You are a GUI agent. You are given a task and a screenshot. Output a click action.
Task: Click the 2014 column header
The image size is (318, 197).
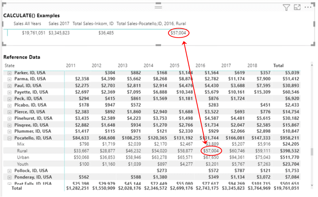tap(148, 65)
